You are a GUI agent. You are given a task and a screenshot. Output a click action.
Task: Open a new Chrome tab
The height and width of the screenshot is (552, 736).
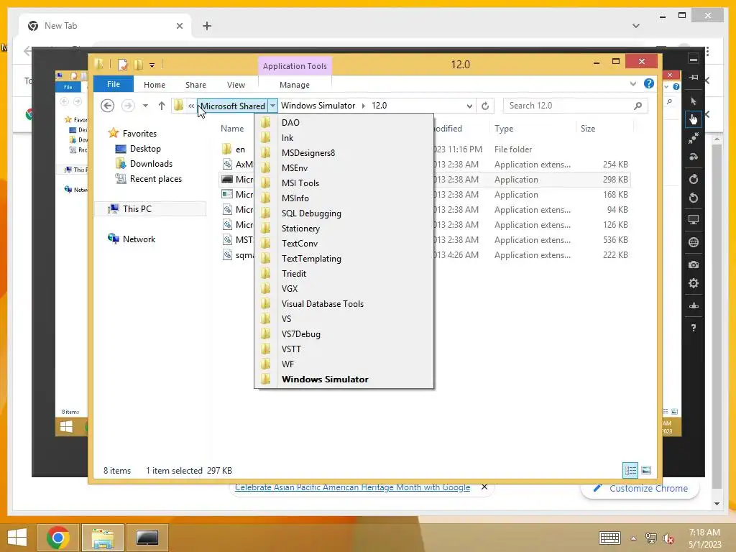(207, 26)
